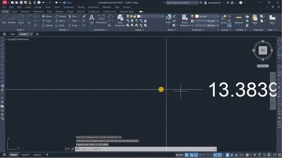Expand the Modify panel
Screen dimensions: 282x158
(x=64, y=30)
